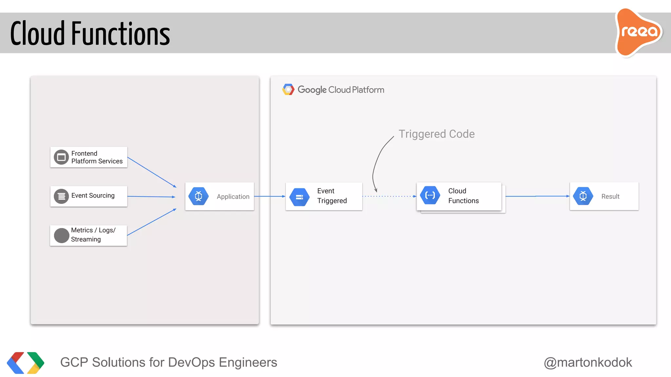Click the orange reea logo
The image size is (671, 377).
point(639,32)
